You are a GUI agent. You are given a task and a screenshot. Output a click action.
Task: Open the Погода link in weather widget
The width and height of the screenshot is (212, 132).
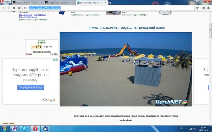coord(54,54)
